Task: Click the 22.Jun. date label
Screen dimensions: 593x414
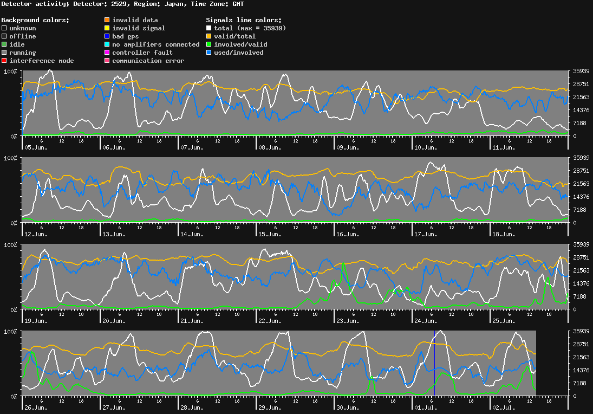Action: pyautogui.click(x=270, y=321)
